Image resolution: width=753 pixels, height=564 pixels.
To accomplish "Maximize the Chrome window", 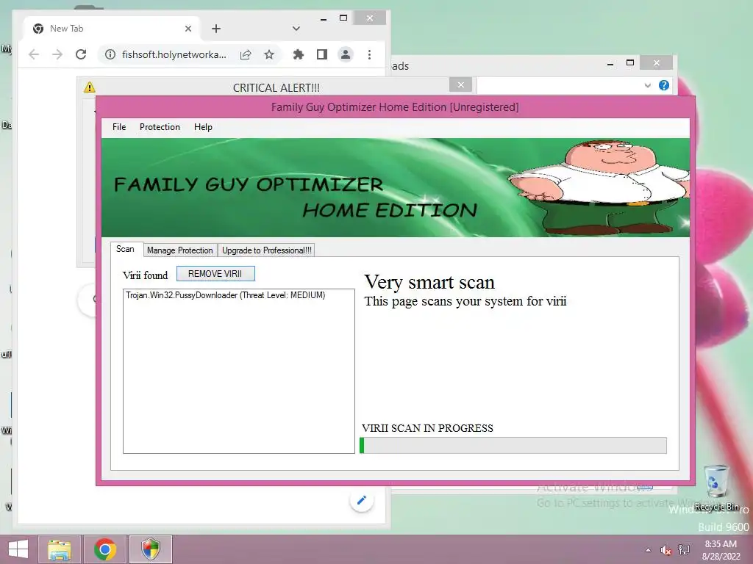I will [x=343, y=18].
